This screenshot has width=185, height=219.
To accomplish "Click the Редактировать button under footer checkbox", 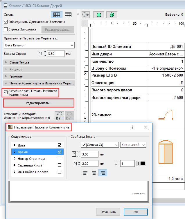I will coord(39,103).
